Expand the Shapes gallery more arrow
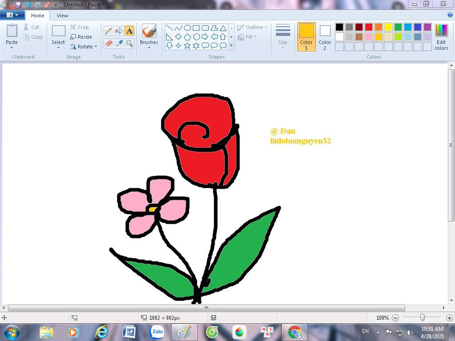This screenshot has width=455, height=341. click(x=231, y=46)
